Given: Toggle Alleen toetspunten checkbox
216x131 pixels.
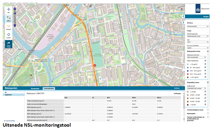Looking at the screenshot, I should coord(205,61).
